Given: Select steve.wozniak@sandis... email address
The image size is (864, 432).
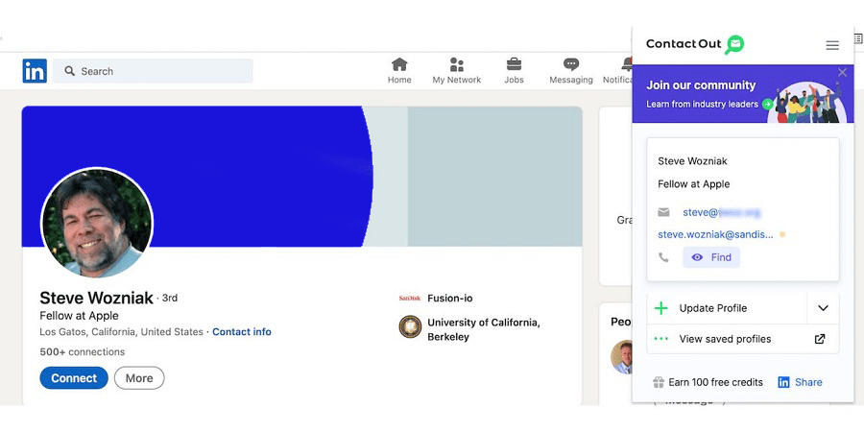Looking at the screenshot, I should (x=715, y=235).
